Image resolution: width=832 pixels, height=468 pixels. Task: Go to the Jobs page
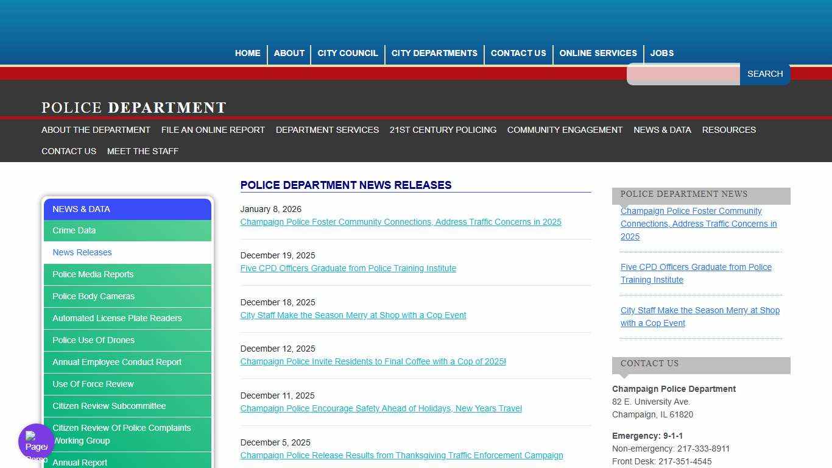pos(661,53)
